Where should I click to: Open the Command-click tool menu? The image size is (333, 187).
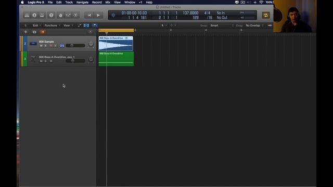(x=173, y=25)
